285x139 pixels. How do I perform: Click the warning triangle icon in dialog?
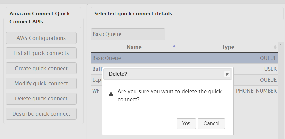click(x=111, y=94)
